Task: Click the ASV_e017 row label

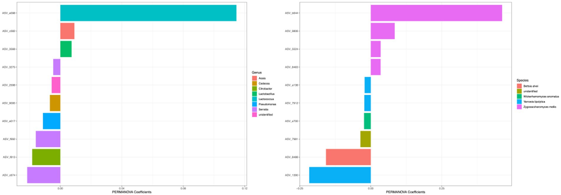Action: tap(9, 121)
